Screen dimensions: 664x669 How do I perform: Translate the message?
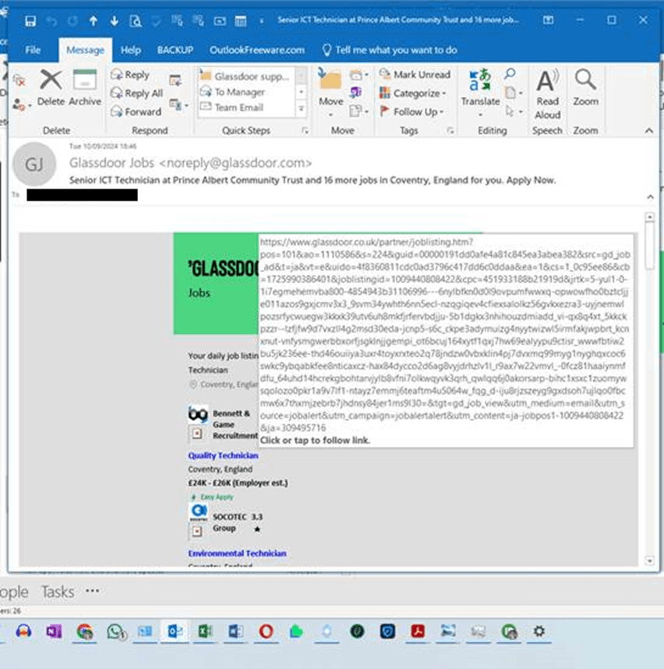tap(480, 93)
